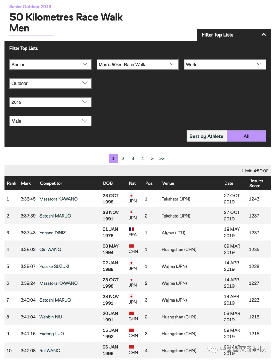Viewport: 275px width, 361px height.
Task: Open Wenbin NIU athlete profile
Action: click(51, 317)
